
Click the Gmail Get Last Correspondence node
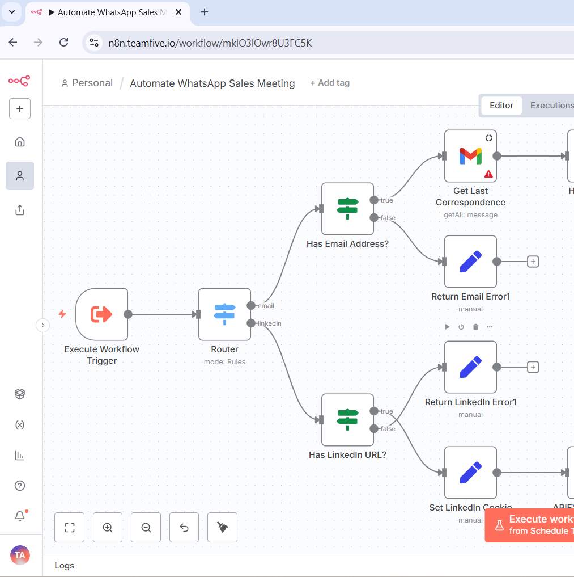[x=470, y=156]
